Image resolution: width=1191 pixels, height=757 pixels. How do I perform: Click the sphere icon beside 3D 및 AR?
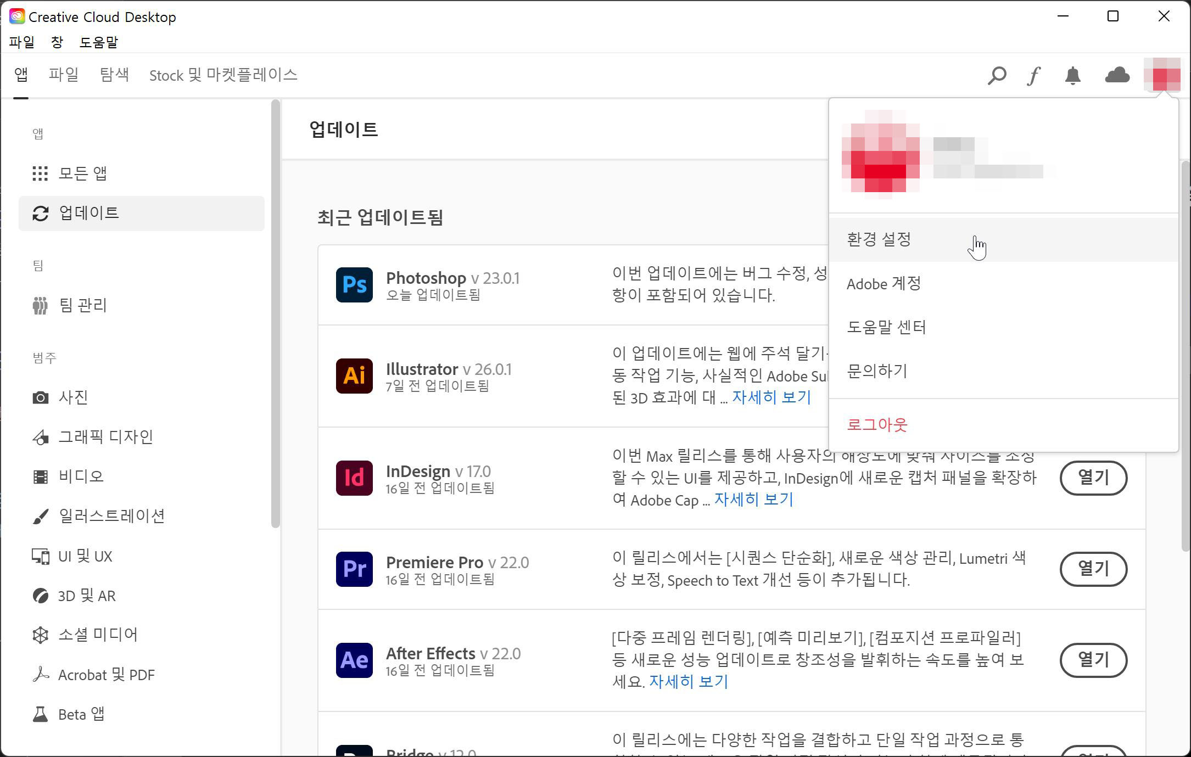click(40, 596)
